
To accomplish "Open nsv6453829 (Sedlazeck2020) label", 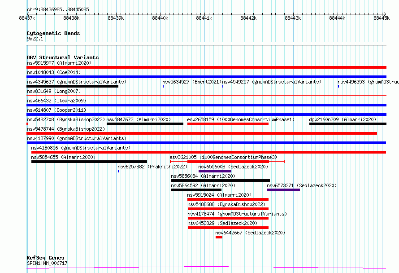I will click(x=222, y=223).
